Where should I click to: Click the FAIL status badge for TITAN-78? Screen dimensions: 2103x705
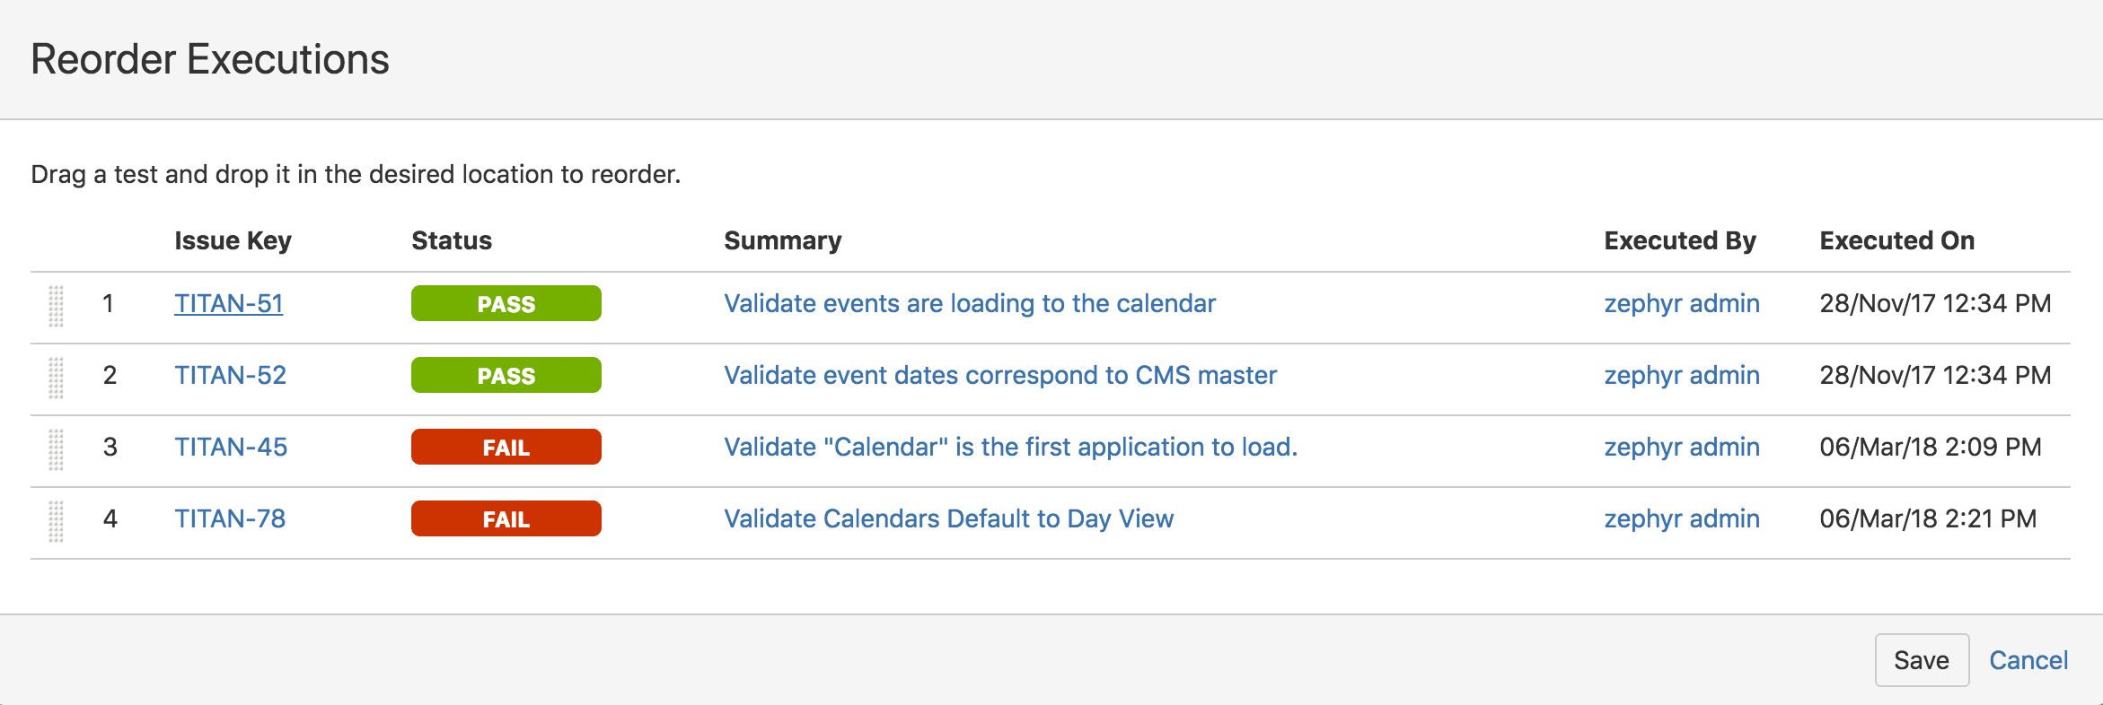click(506, 519)
